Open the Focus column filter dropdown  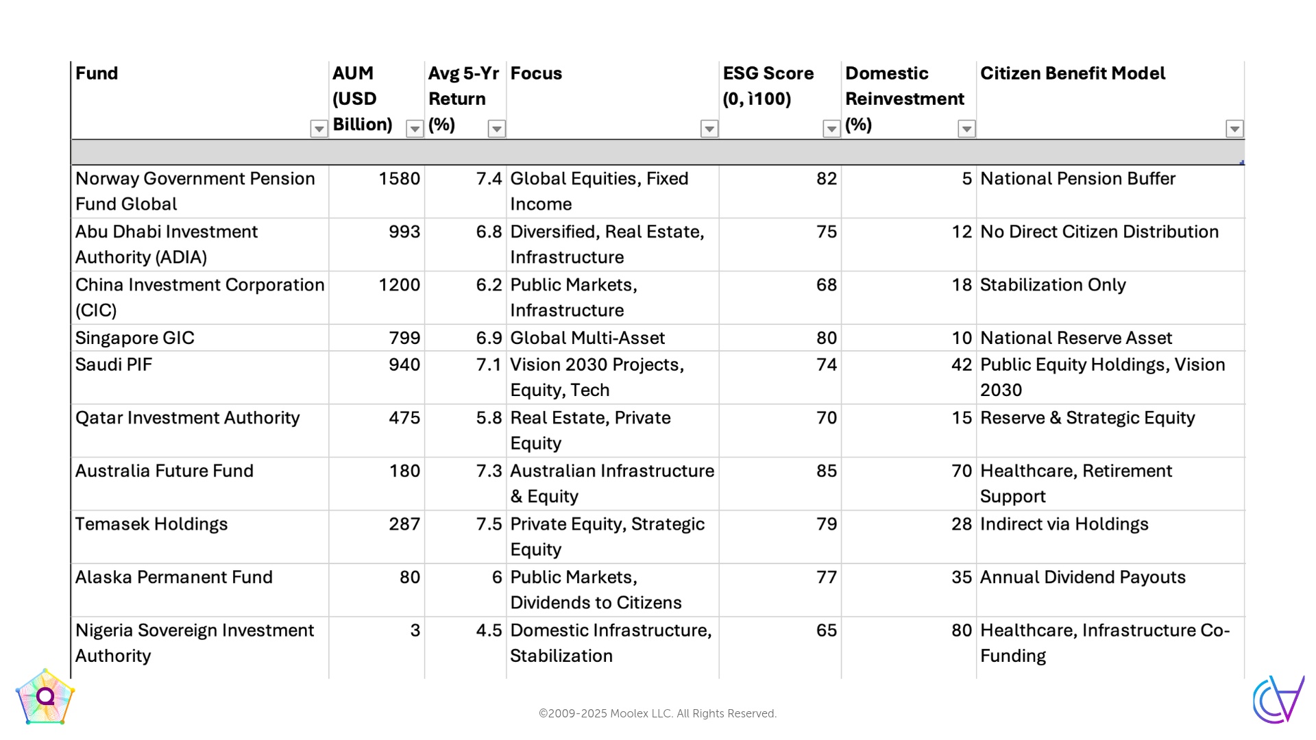tap(709, 129)
